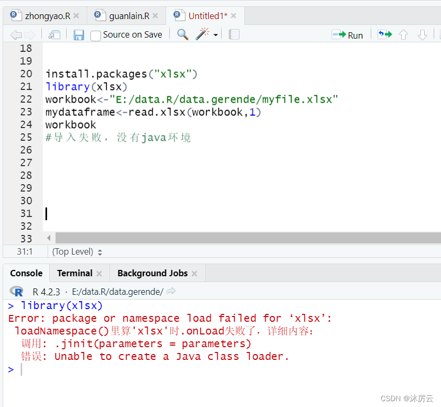Click the editor horizontal scrollbar track
This screenshot has width=441, height=407.
coord(248,238)
